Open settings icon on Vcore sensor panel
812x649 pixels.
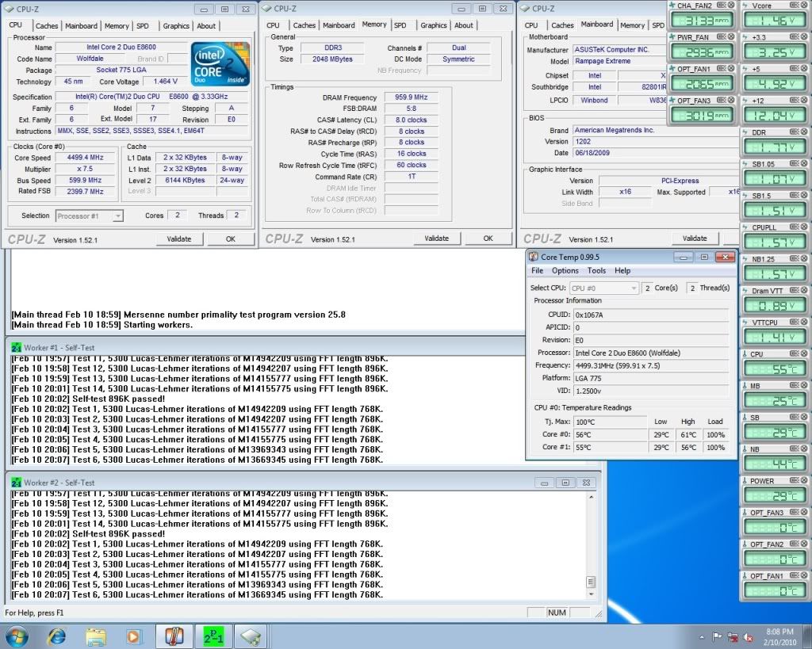(x=794, y=6)
